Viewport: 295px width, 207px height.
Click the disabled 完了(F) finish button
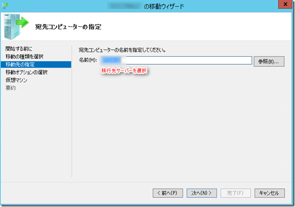point(235,193)
